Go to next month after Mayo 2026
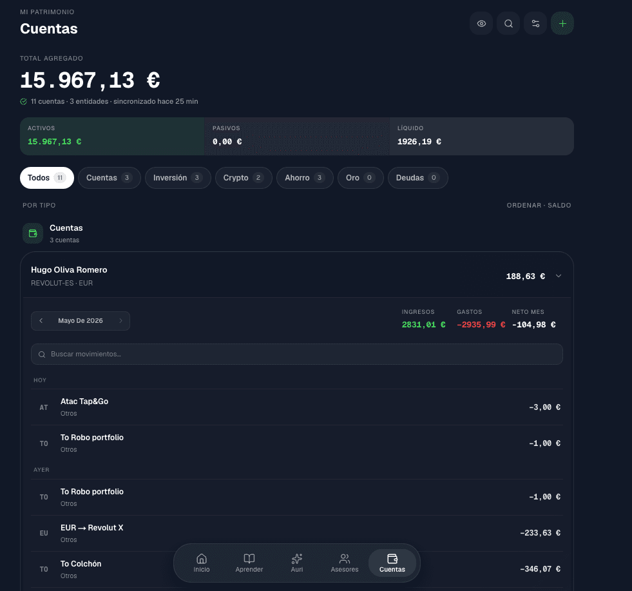Image resolution: width=632 pixels, height=591 pixels. coord(120,320)
